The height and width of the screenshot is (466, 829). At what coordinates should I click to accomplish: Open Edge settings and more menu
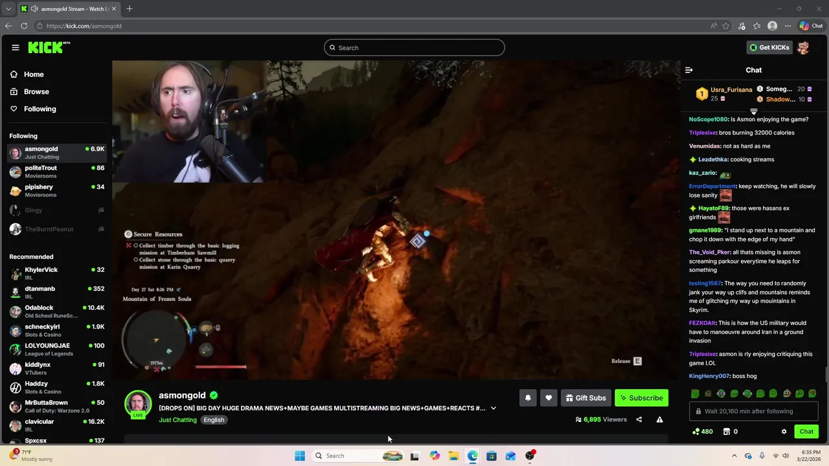pos(788,26)
